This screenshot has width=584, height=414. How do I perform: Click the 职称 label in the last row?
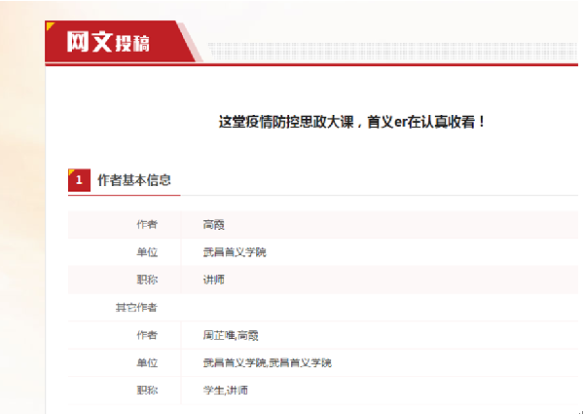147,391
